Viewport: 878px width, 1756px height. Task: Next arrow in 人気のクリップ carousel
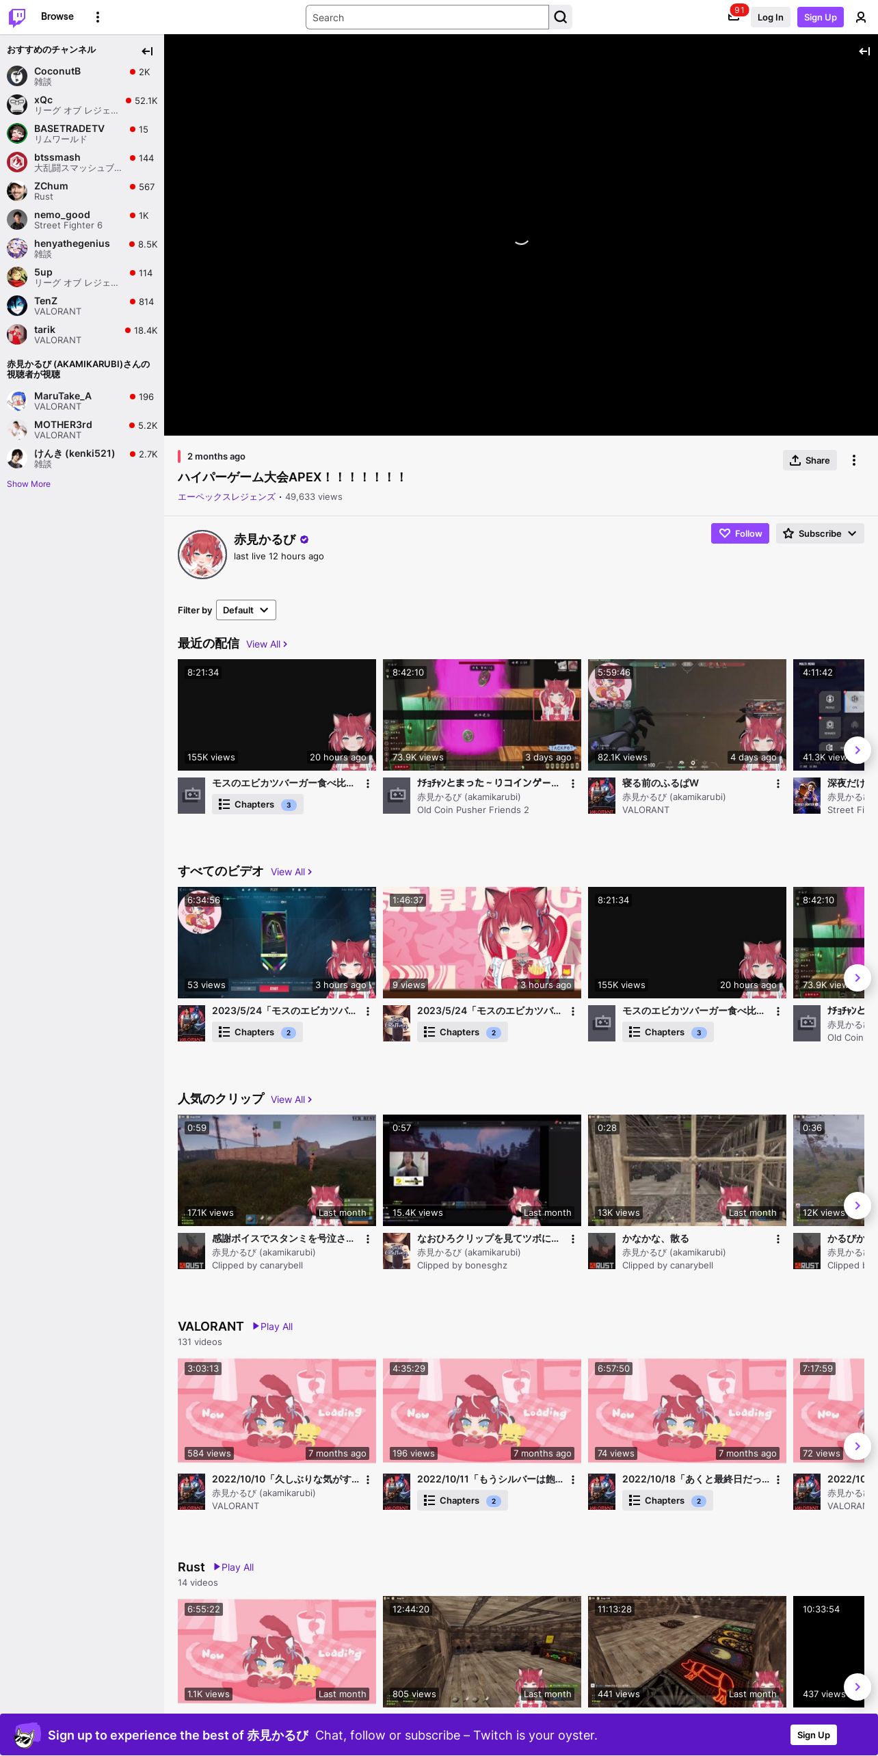(857, 1206)
